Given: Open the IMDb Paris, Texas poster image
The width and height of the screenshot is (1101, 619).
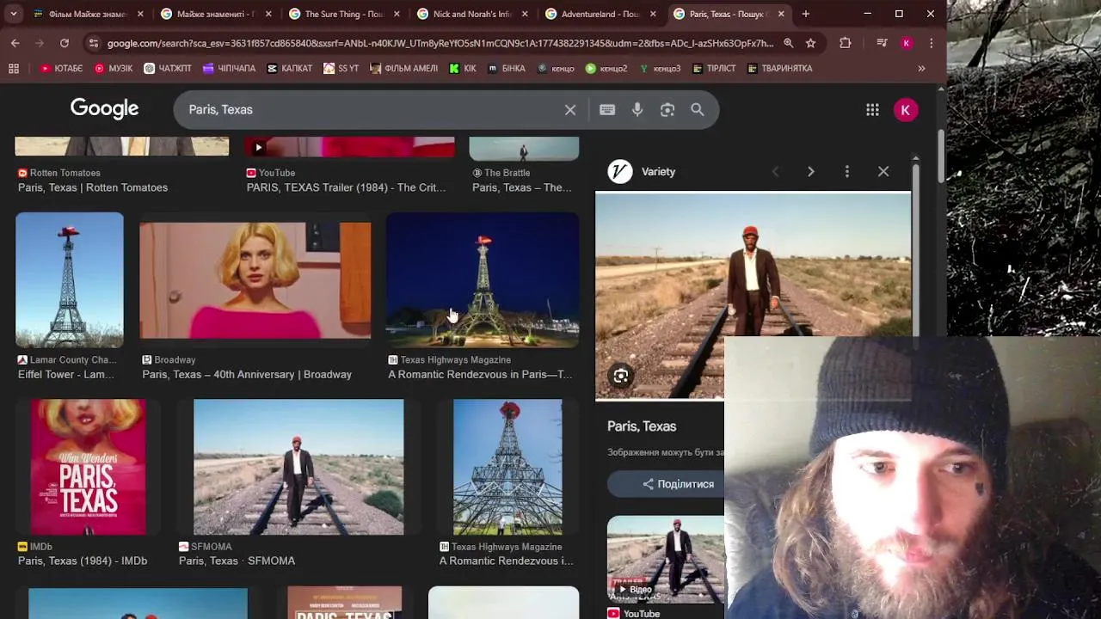Looking at the screenshot, I should click(x=89, y=467).
